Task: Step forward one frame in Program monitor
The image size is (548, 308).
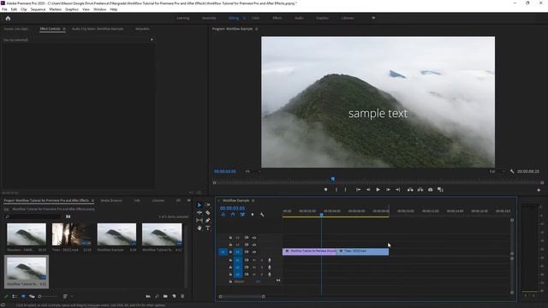Action: tap(388, 190)
